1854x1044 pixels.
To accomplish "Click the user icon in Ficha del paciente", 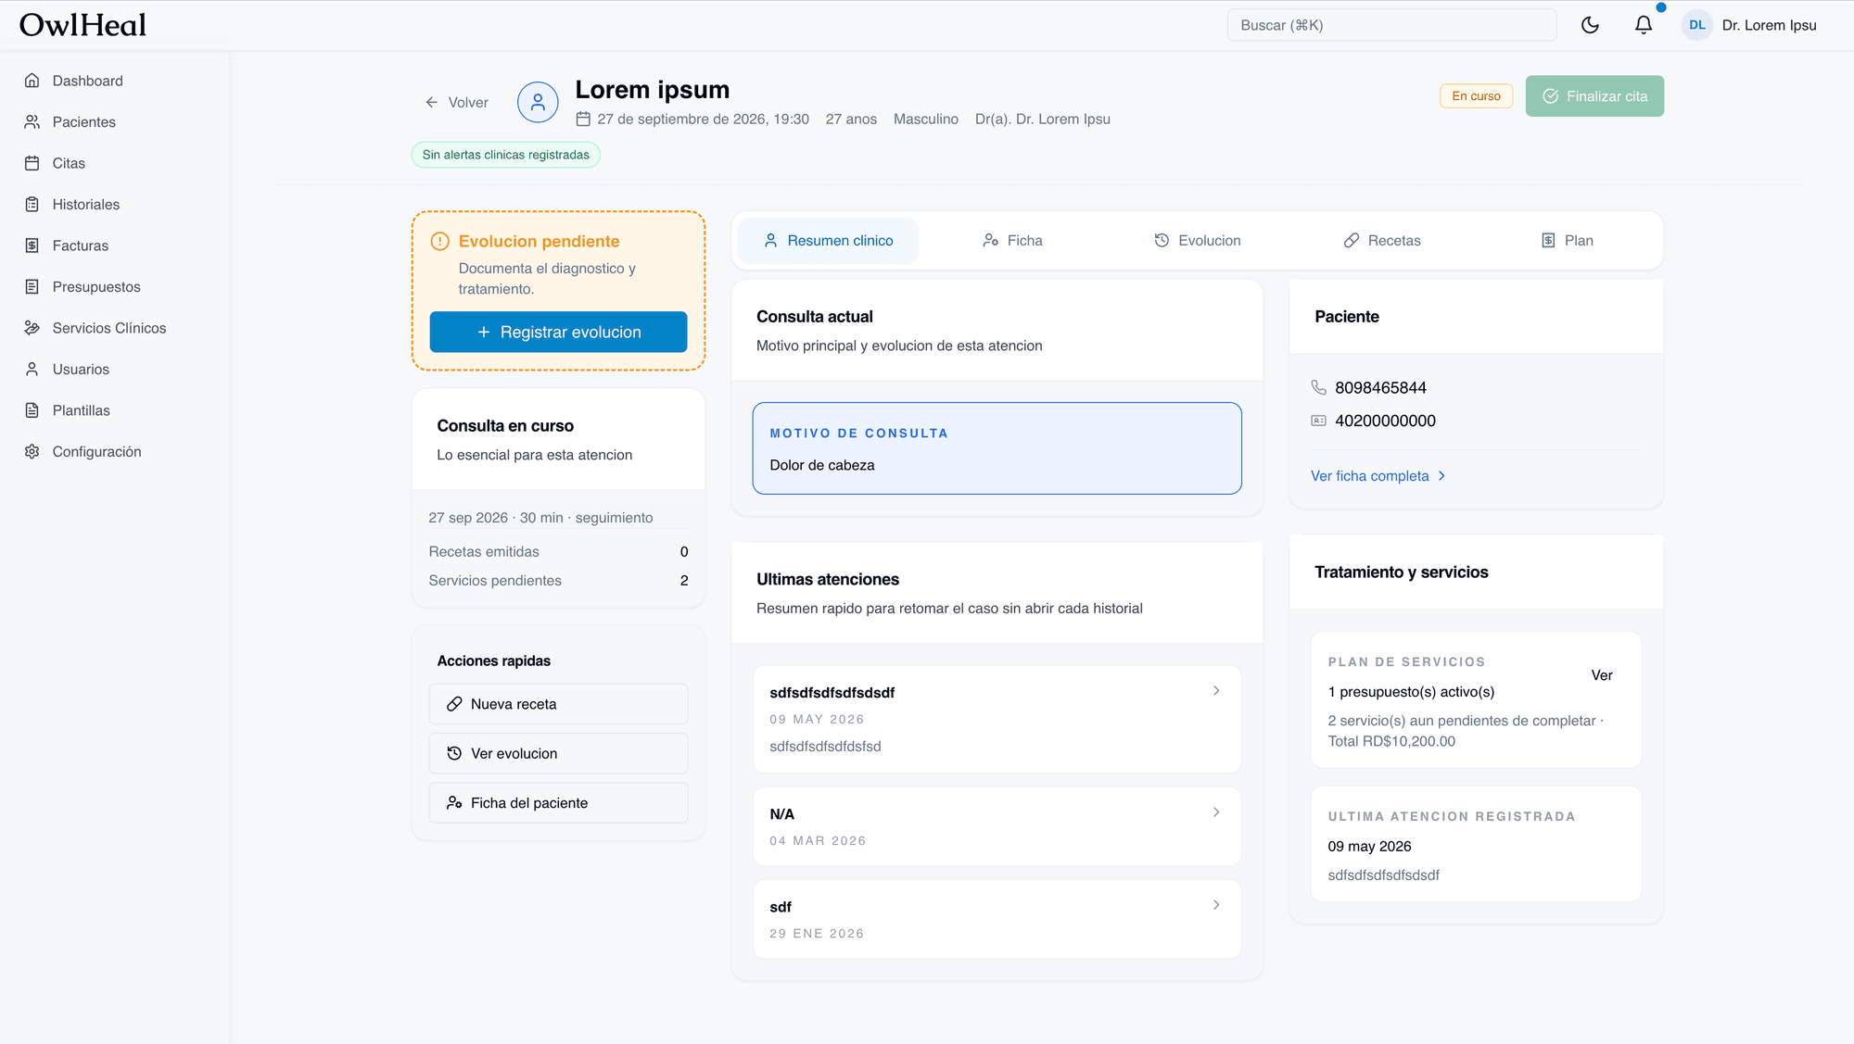I will [454, 803].
